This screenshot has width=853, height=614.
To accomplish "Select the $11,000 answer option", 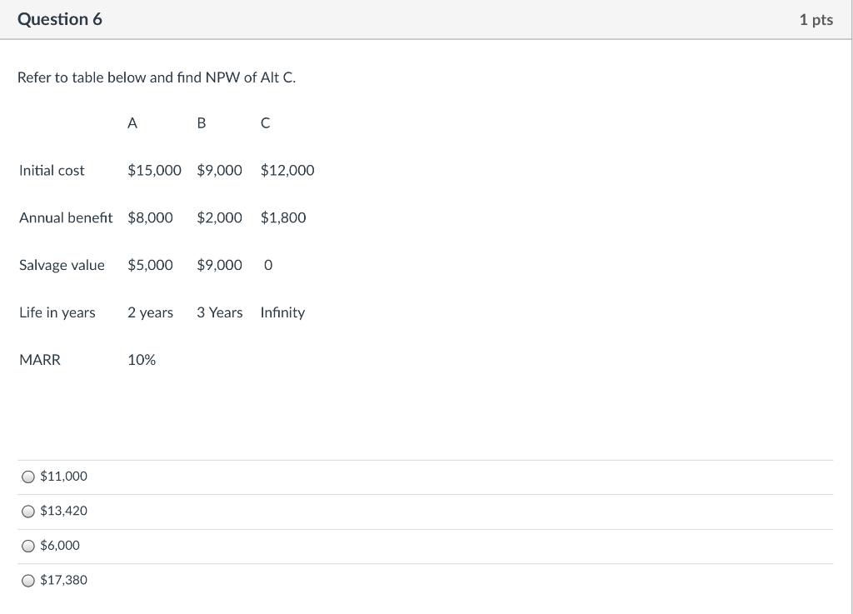I will point(27,477).
